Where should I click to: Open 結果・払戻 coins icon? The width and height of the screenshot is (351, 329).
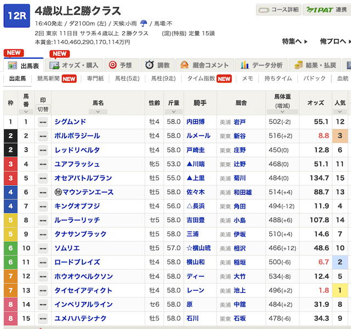299,65
